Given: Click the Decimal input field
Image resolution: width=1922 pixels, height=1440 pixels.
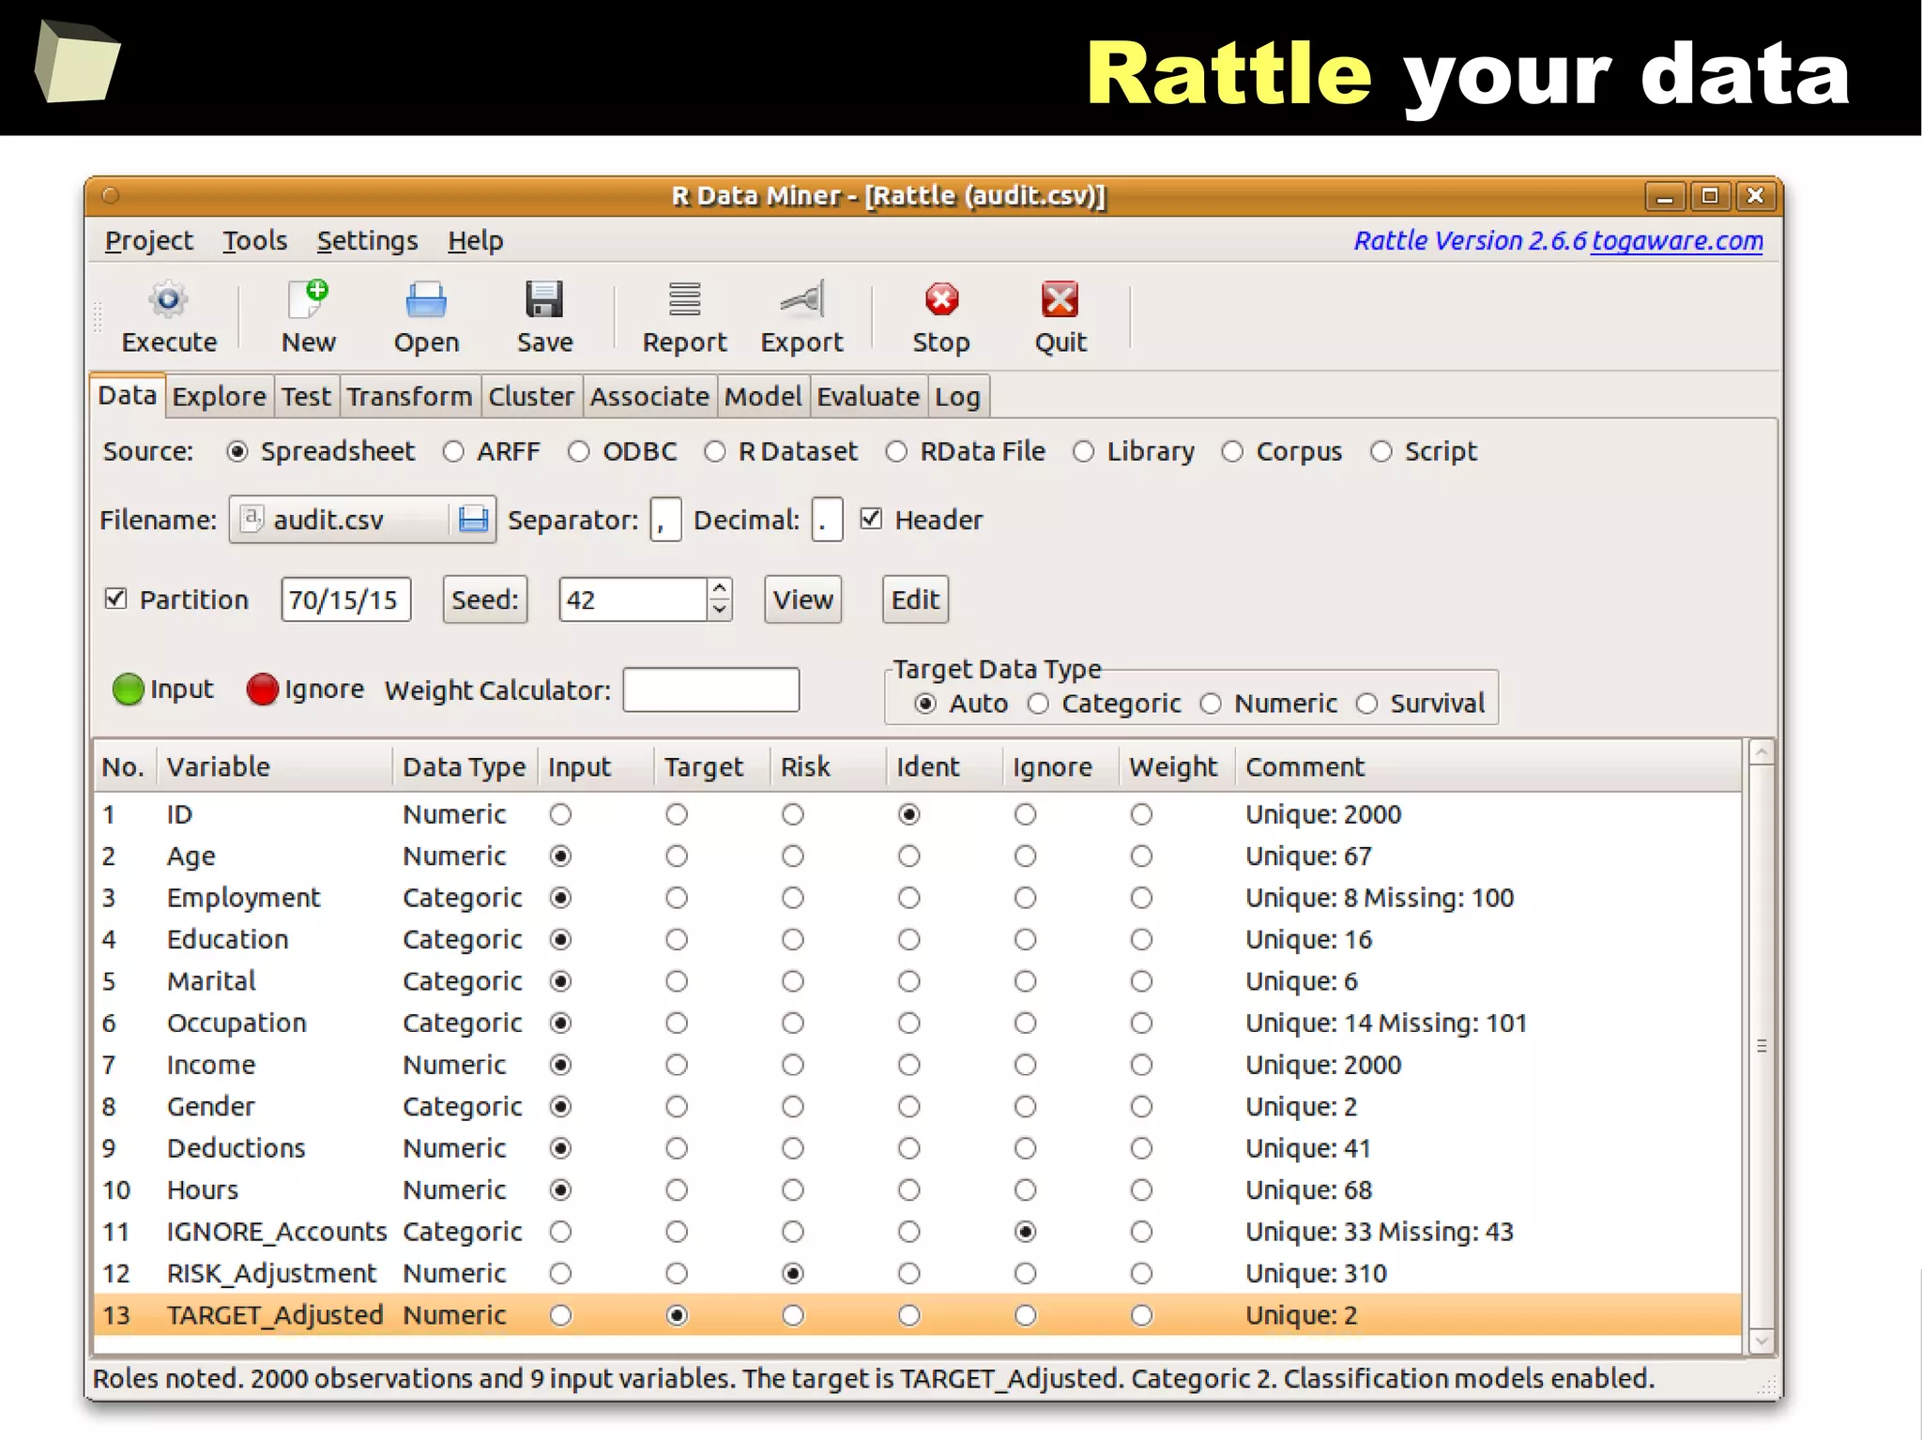Looking at the screenshot, I should pyautogui.click(x=827, y=520).
